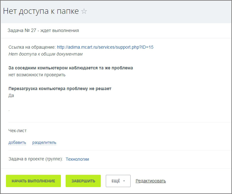
Task: Click the heading "За соседним компьютером наблюдается та же проблема"
Action: (71, 68)
